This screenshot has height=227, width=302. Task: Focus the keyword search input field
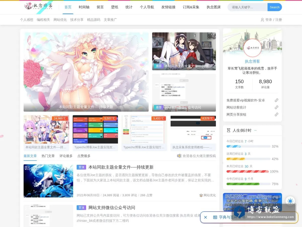coord(248,7)
